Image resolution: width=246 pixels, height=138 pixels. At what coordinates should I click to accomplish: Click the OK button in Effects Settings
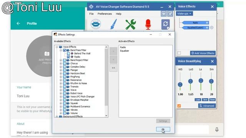click(163, 129)
